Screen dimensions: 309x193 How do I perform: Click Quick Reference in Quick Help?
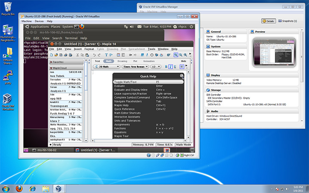124,109
